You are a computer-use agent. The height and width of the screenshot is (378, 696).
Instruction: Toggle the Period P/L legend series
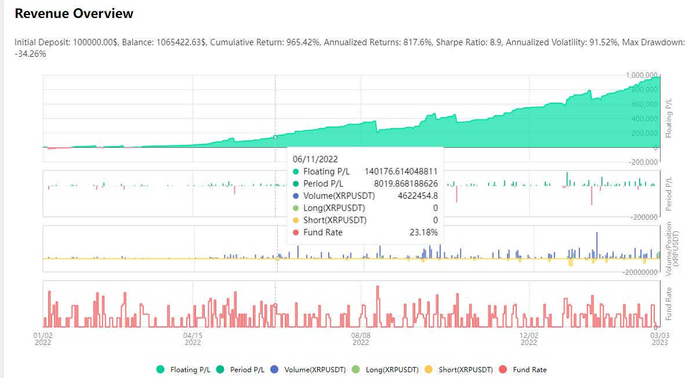point(240,369)
